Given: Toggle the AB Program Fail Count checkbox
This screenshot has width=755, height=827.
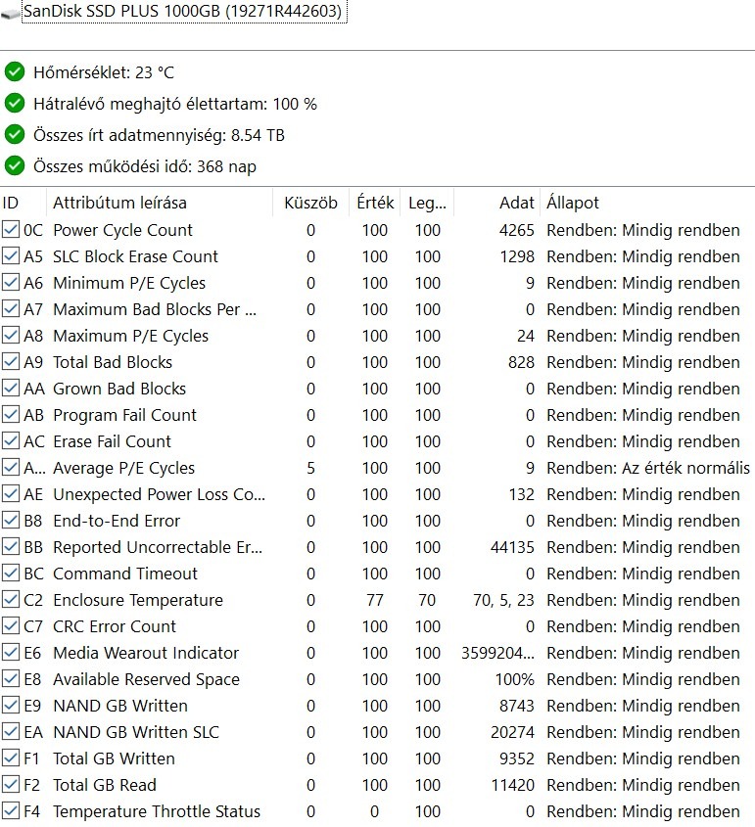Looking at the screenshot, I should (11, 415).
